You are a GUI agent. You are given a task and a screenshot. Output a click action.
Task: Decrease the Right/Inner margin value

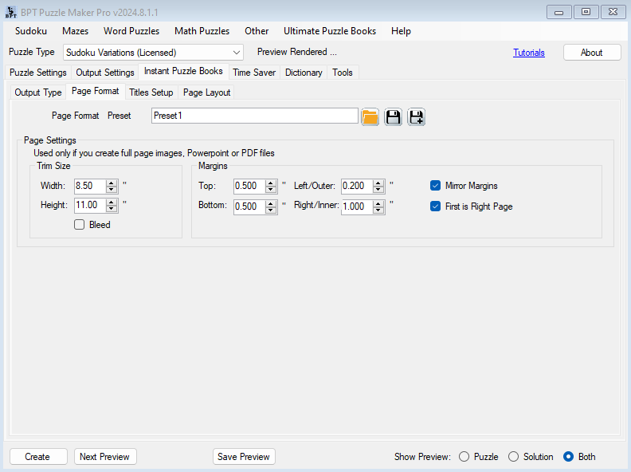click(x=378, y=210)
